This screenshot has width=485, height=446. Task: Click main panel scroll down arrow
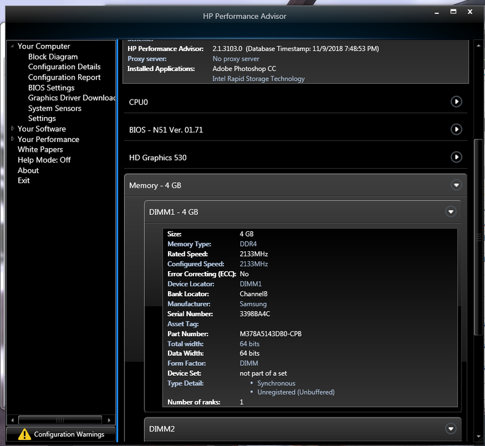[x=478, y=437]
